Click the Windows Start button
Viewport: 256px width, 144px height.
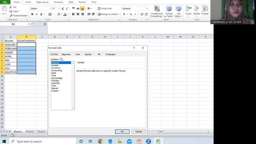4,141
